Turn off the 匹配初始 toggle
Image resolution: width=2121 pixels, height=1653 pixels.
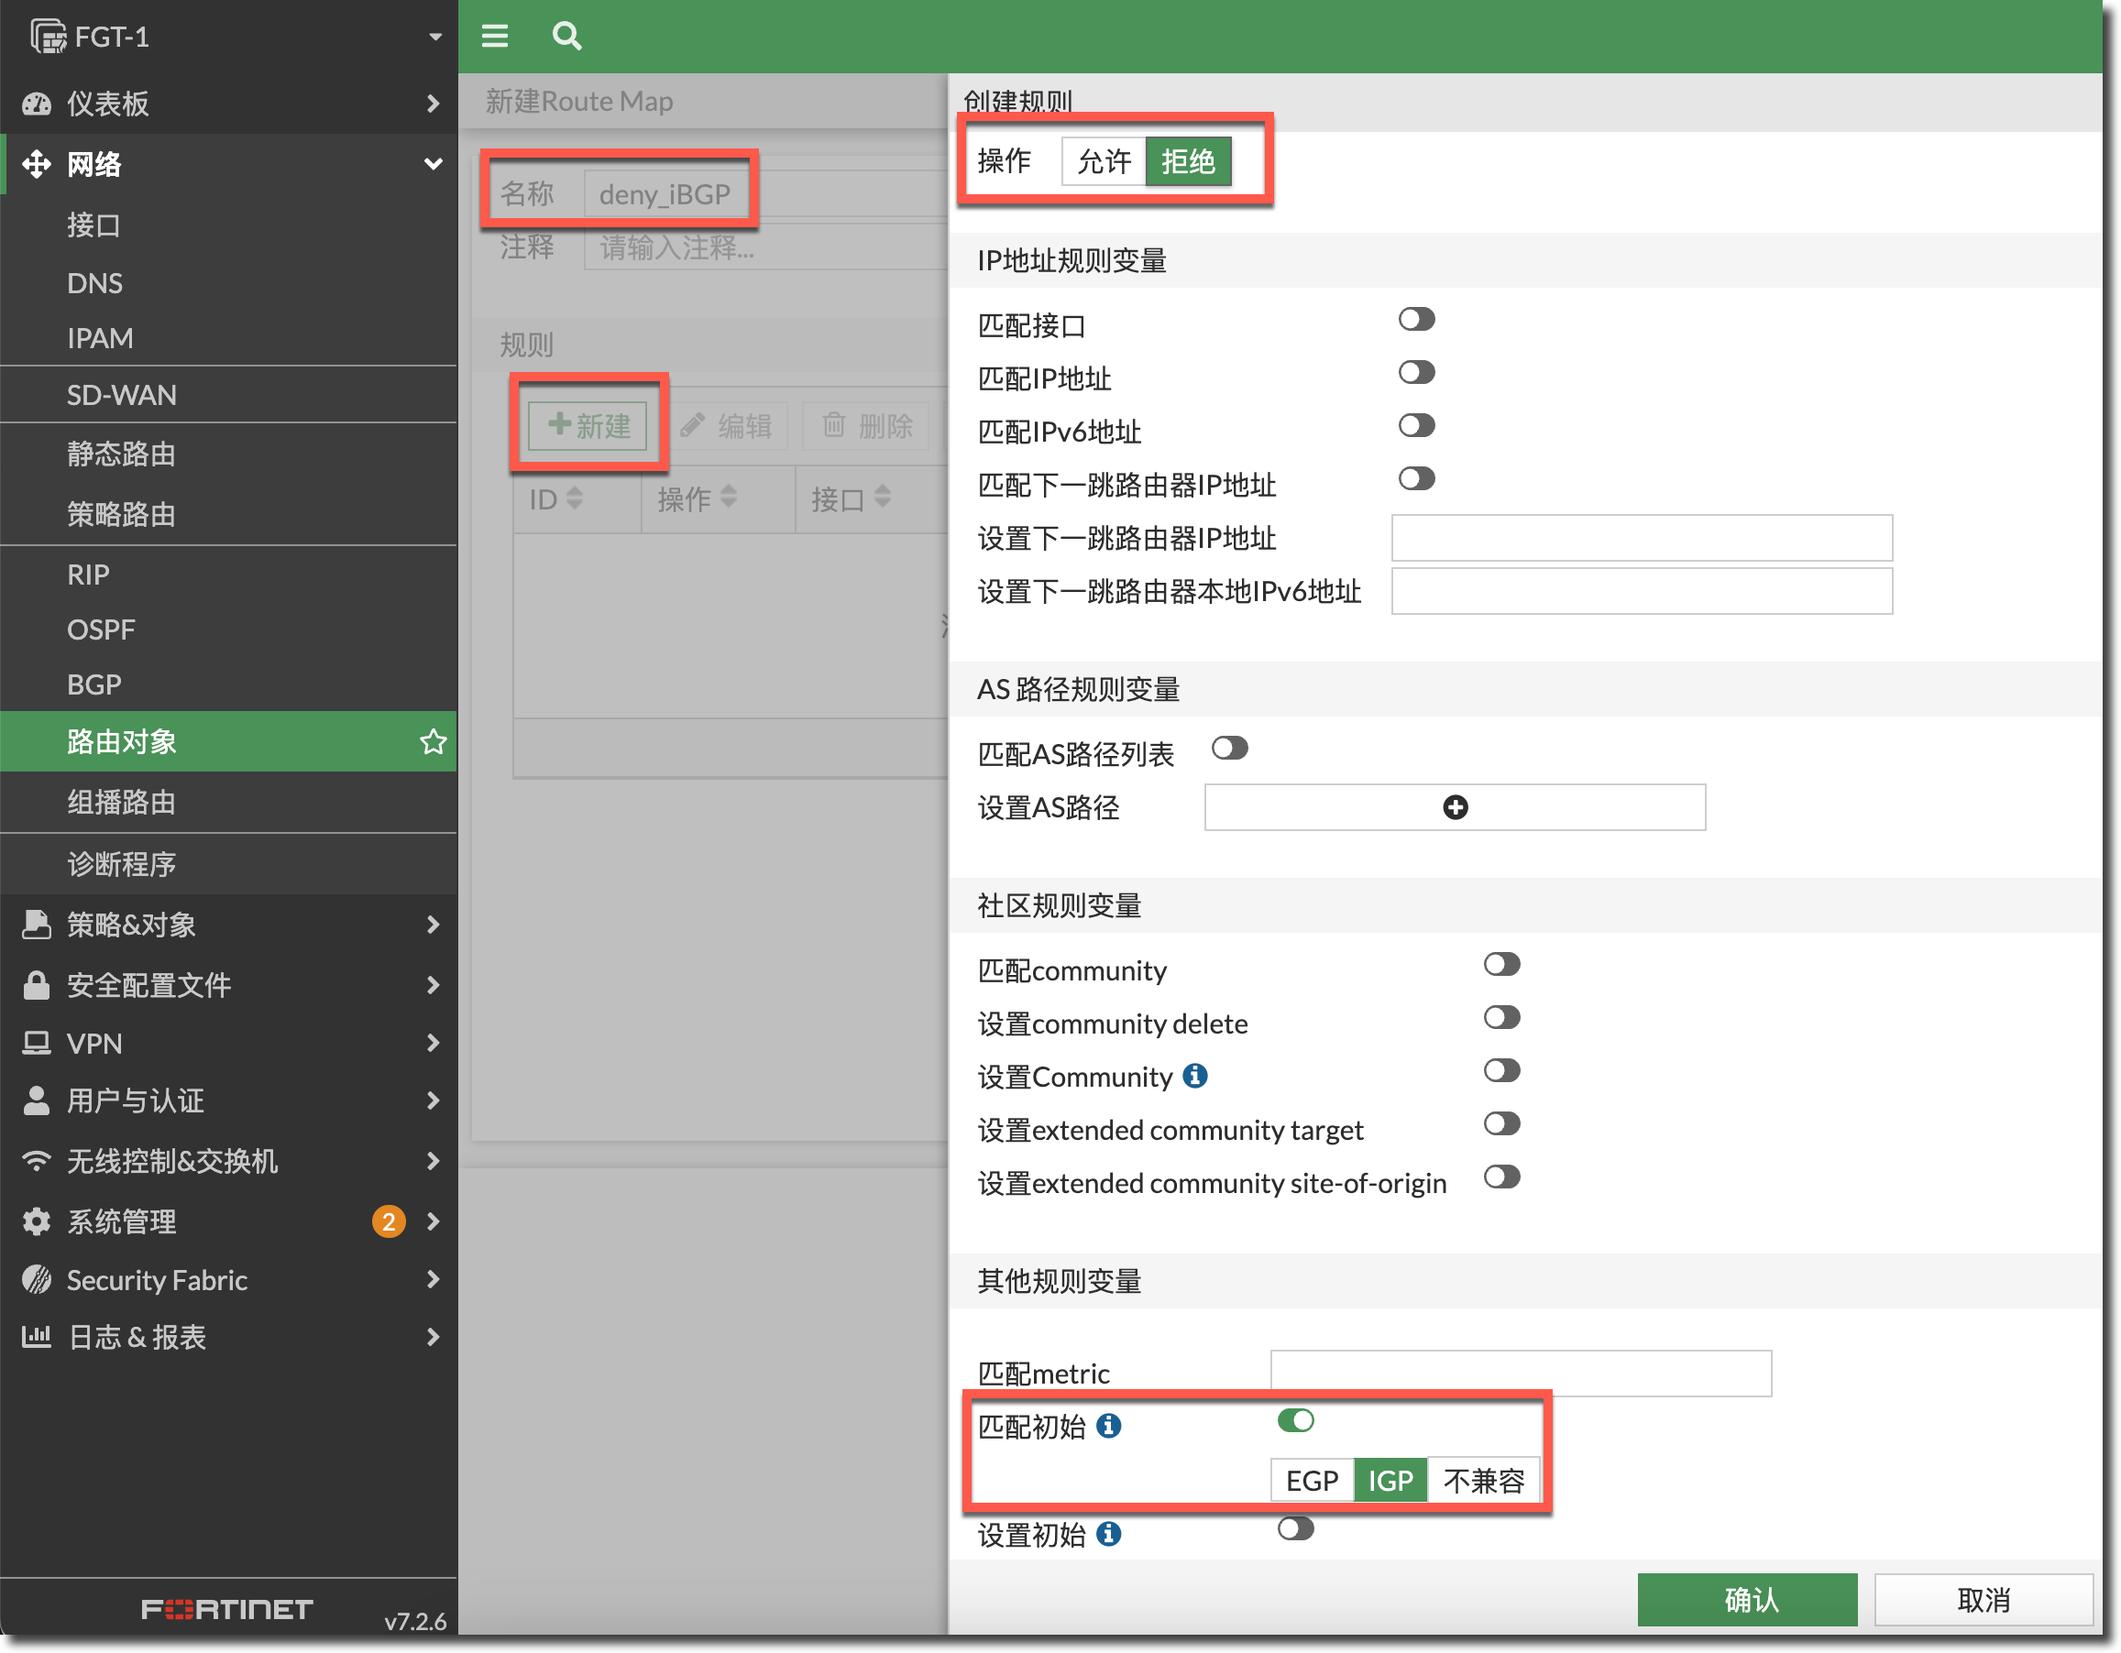1294,1420
